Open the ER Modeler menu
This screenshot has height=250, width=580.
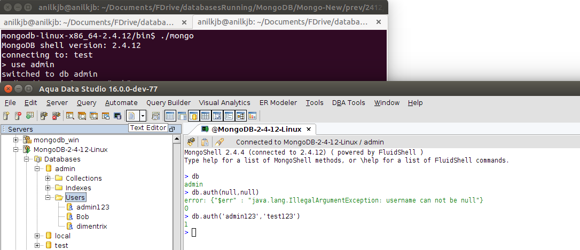[278, 103]
